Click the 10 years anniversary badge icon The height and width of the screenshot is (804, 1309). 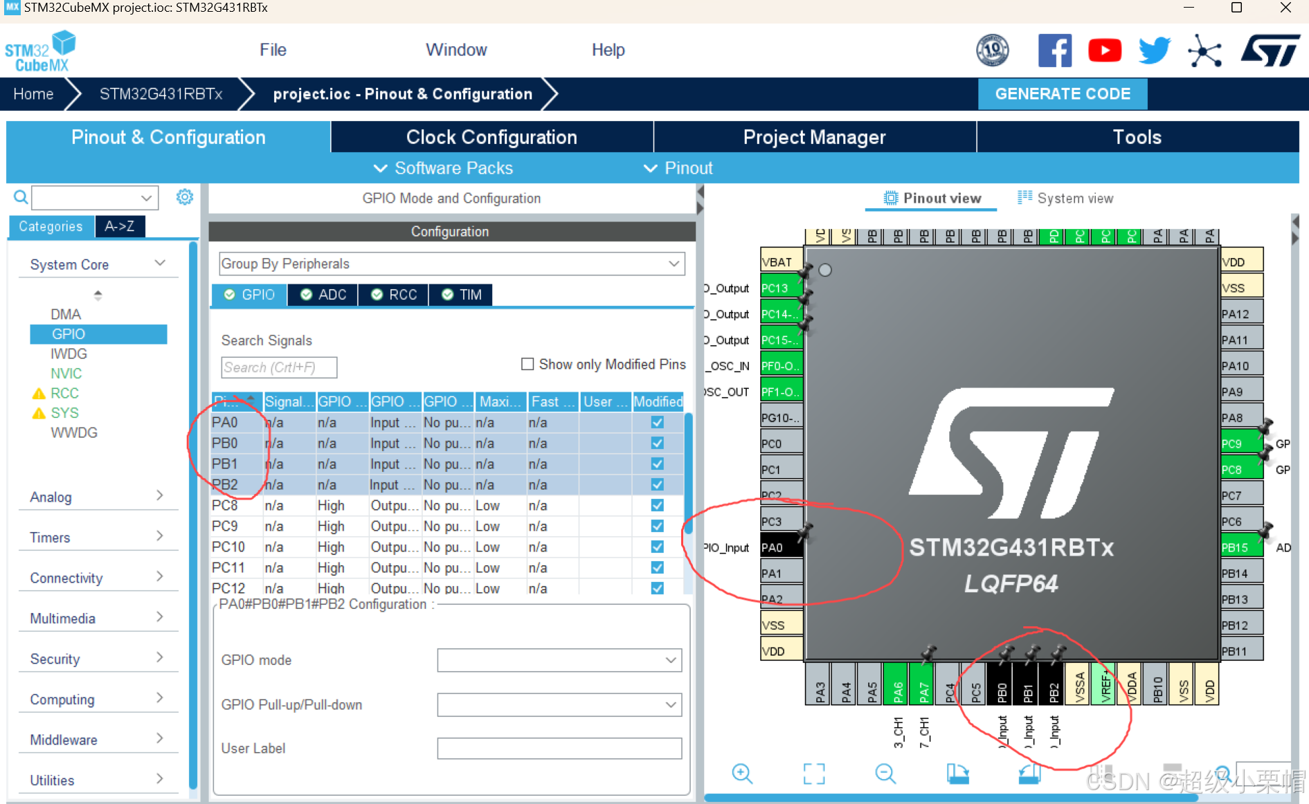point(993,51)
